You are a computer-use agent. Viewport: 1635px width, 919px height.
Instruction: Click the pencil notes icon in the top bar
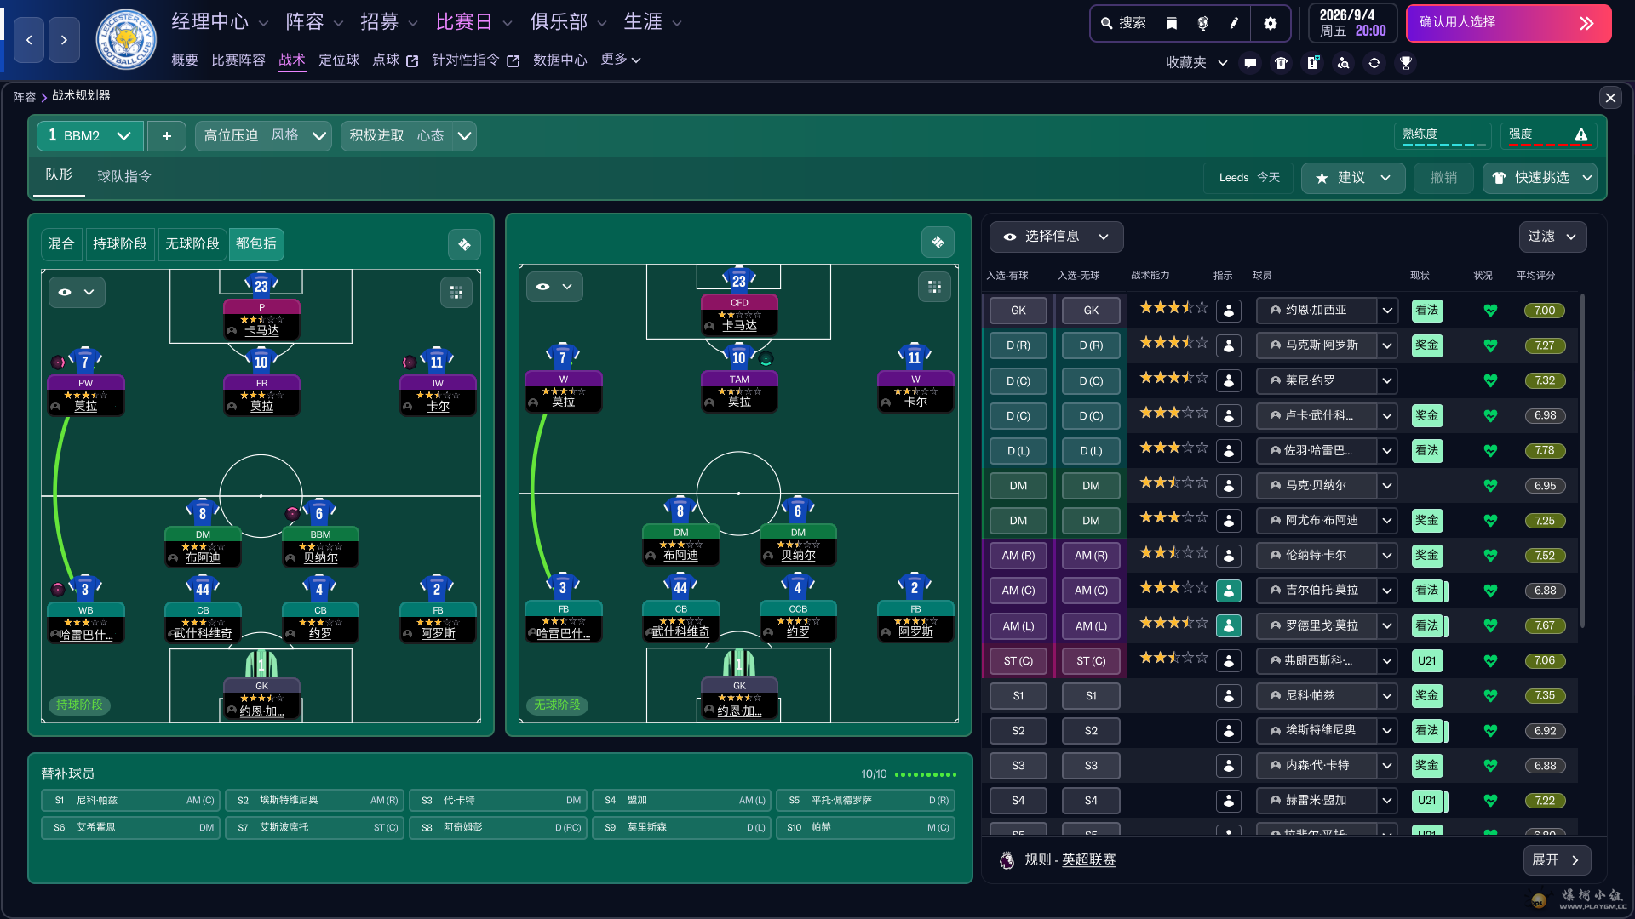(x=1233, y=23)
